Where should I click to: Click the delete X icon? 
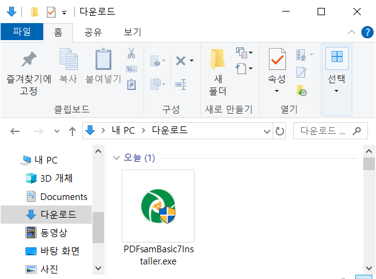[x=181, y=61]
